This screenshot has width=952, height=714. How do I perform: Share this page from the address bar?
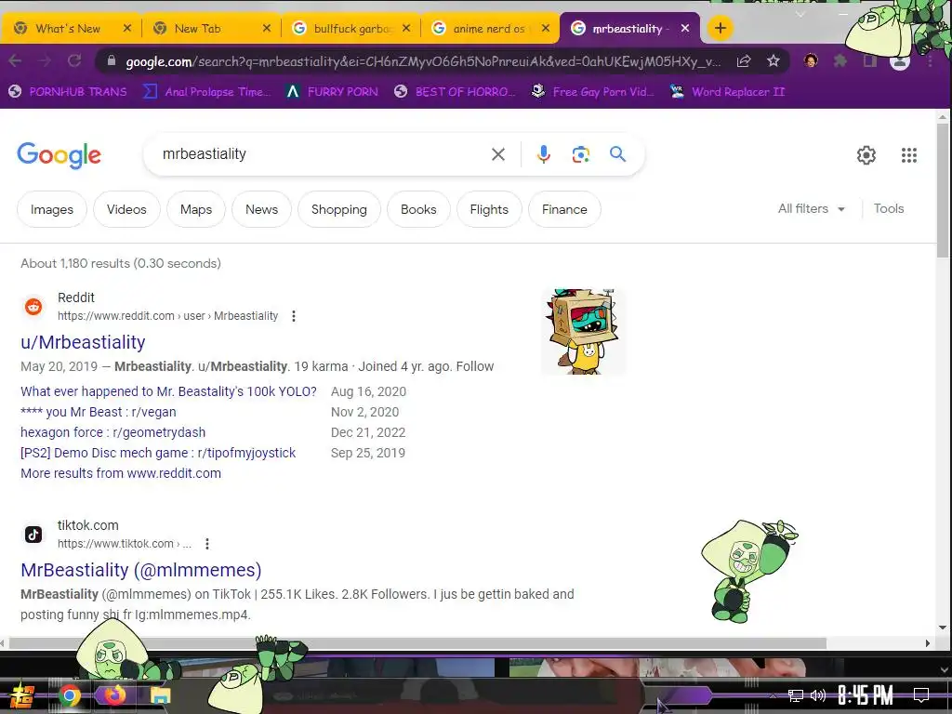(x=744, y=60)
